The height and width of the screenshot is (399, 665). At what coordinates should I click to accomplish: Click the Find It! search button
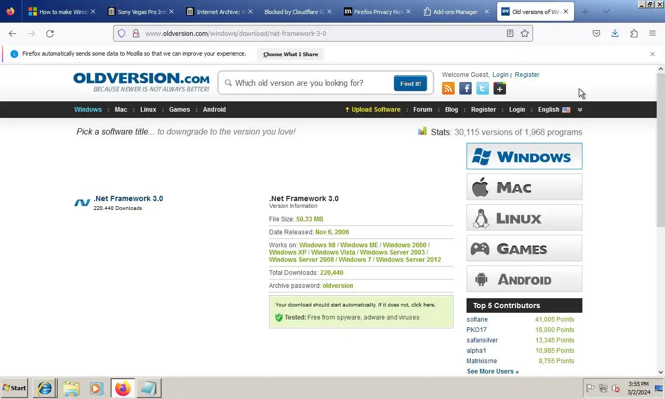tap(410, 83)
